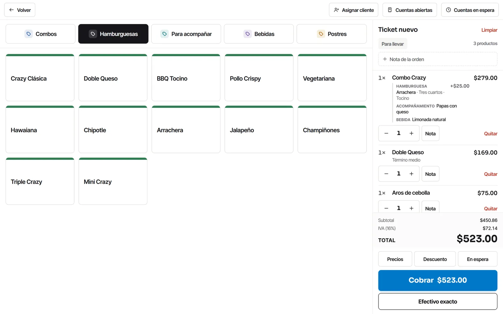Viewport: 503px width, 314px height.
Task: Click the person-plus icon in Asignar cliente
Action: pos(336,10)
